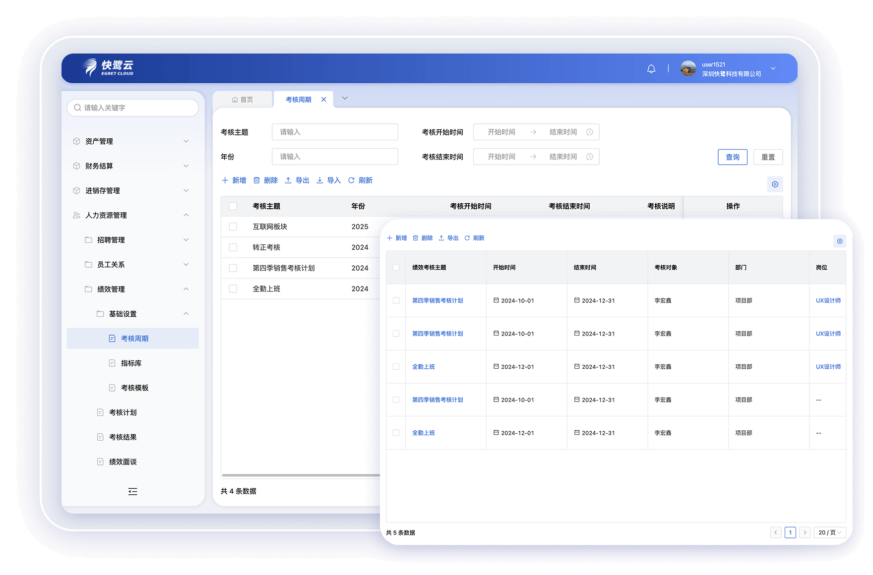
Task: Collapse the 人力资源管理 menu
Action: (x=132, y=215)
